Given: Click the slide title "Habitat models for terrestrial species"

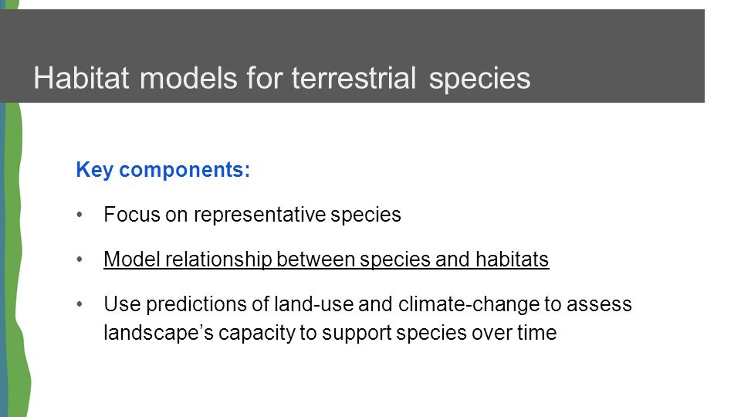Looking at the screenshot, I should coord(283,78).
